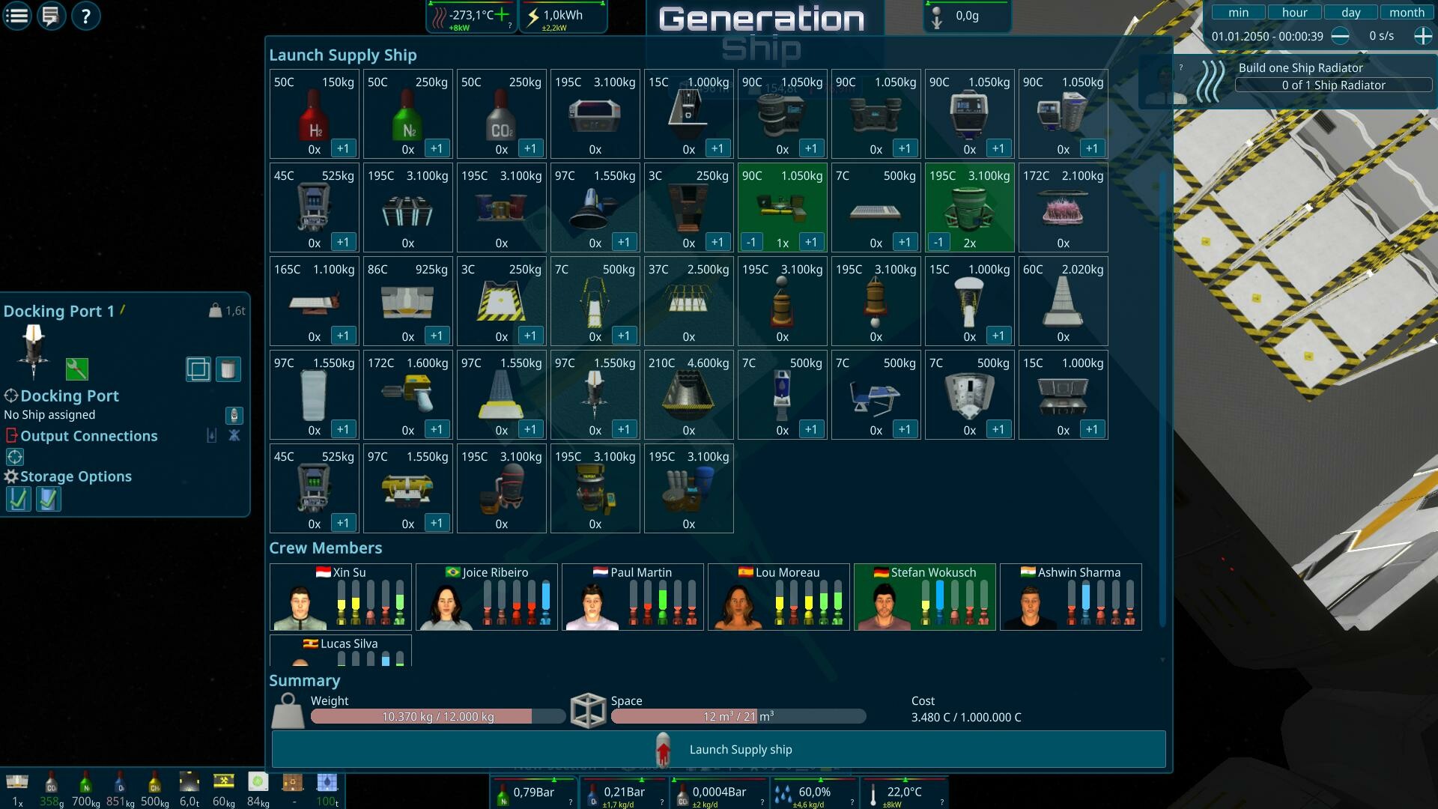Click +1 to add an H2 tank
The width and height of the screenshot is (1438, 809).
click(x=344, y=148)
